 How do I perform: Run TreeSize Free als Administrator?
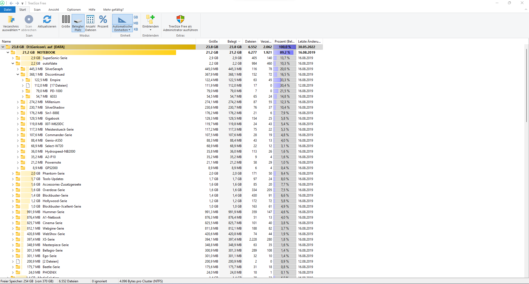[180, 23]
